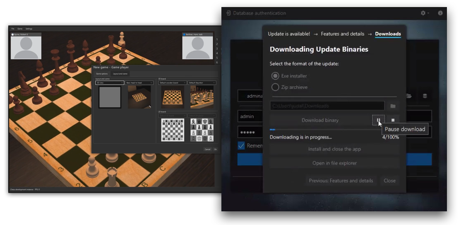Open the settings gear menu
The width and height of the screenshot is (461, 225).
click(424, 13)
